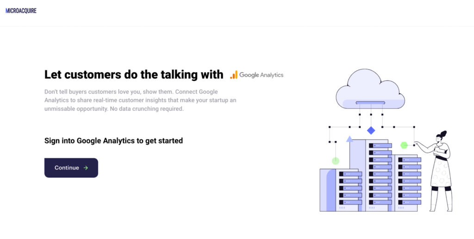The width and height of the screenshot is (474, 239).
Task: Click 'Sign into Google Analytics to get started'
Action: click(x=114, y=141)
